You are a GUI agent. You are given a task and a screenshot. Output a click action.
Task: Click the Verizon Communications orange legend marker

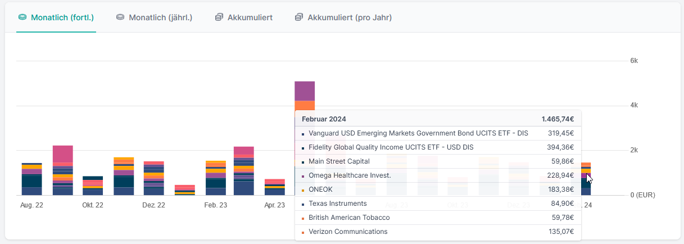pos(304,233)
